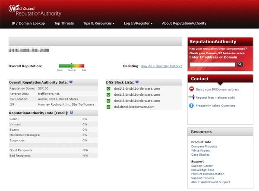Open the Log In/Register dropdown

coord(138,23)
